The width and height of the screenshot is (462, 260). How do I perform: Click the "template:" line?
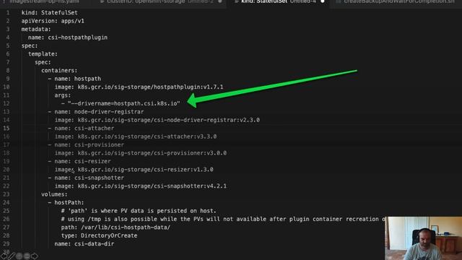coord(43,54)
